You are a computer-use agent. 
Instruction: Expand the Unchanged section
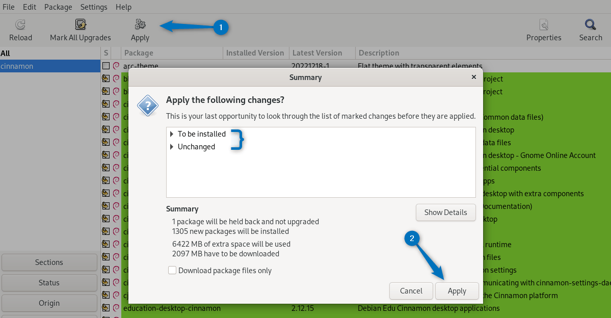tap(172, 147)
